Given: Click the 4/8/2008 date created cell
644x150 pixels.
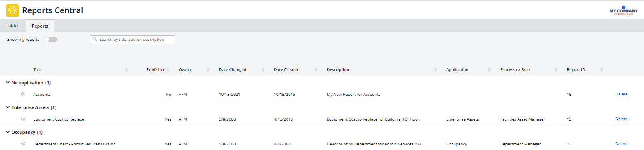Looking at the screenshot, I should tap(282, 144).
